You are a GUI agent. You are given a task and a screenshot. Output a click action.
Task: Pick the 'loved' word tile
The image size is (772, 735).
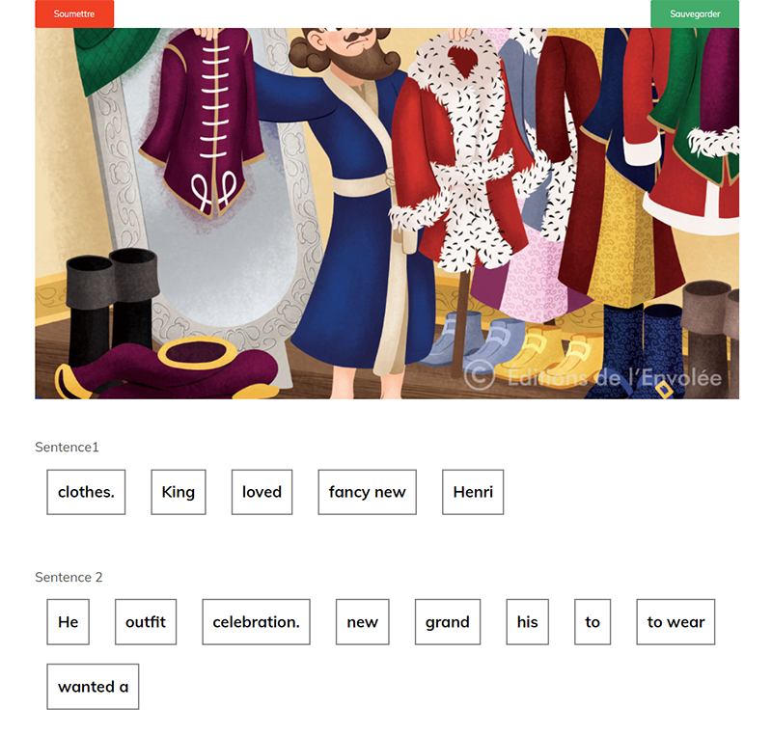pyautogui.click(x=262, y=492)
